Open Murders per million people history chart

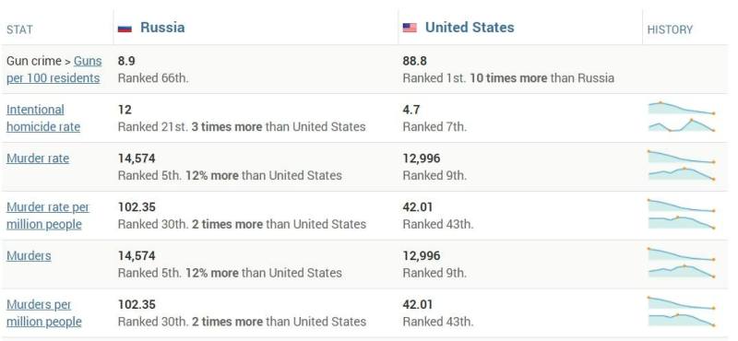click(x=682, y=312)
